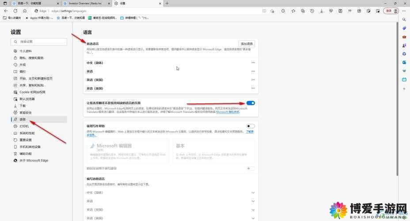Viewport: 410px width, 221px height.
Task: Open the 导入收藏夹 bookmark bar item
Action: pyautogui.click(x=12, y=18)
